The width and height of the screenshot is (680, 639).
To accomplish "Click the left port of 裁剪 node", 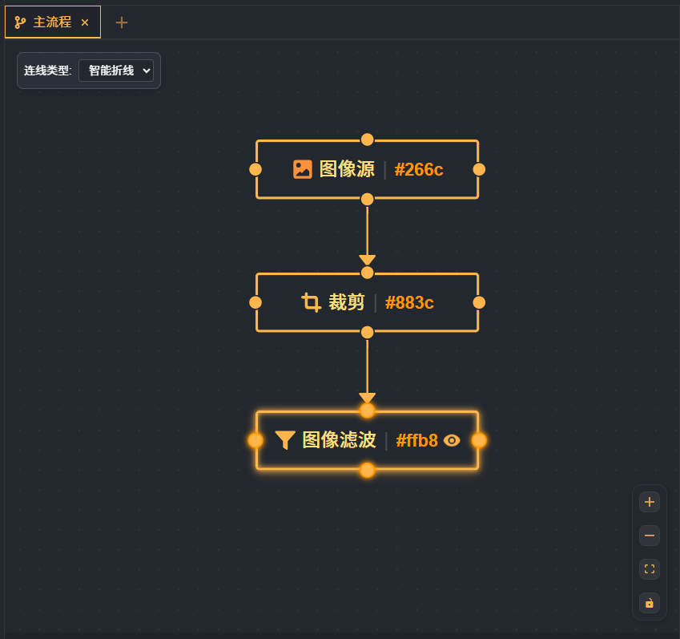I will pyautogui.click(x=256, y=302).
